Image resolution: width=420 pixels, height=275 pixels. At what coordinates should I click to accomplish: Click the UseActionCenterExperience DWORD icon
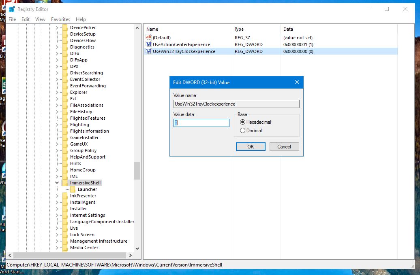[x=149, y=44]
